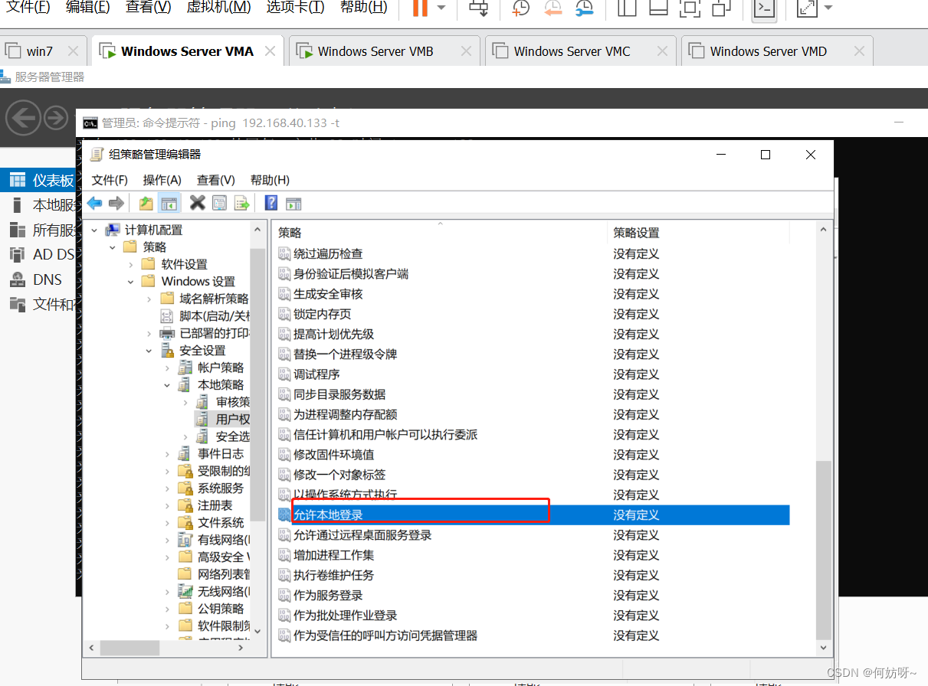This screenshot has height=686, width=928.
Task: Open the VMware snapshot manager wrench icon
Action: coord(585,8)
